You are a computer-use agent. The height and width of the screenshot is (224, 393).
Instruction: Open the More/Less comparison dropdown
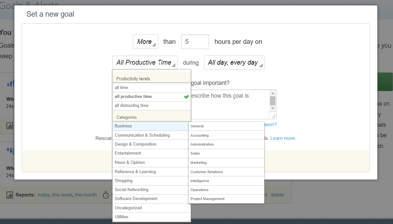pyautogui.click(x=145, y=42)
